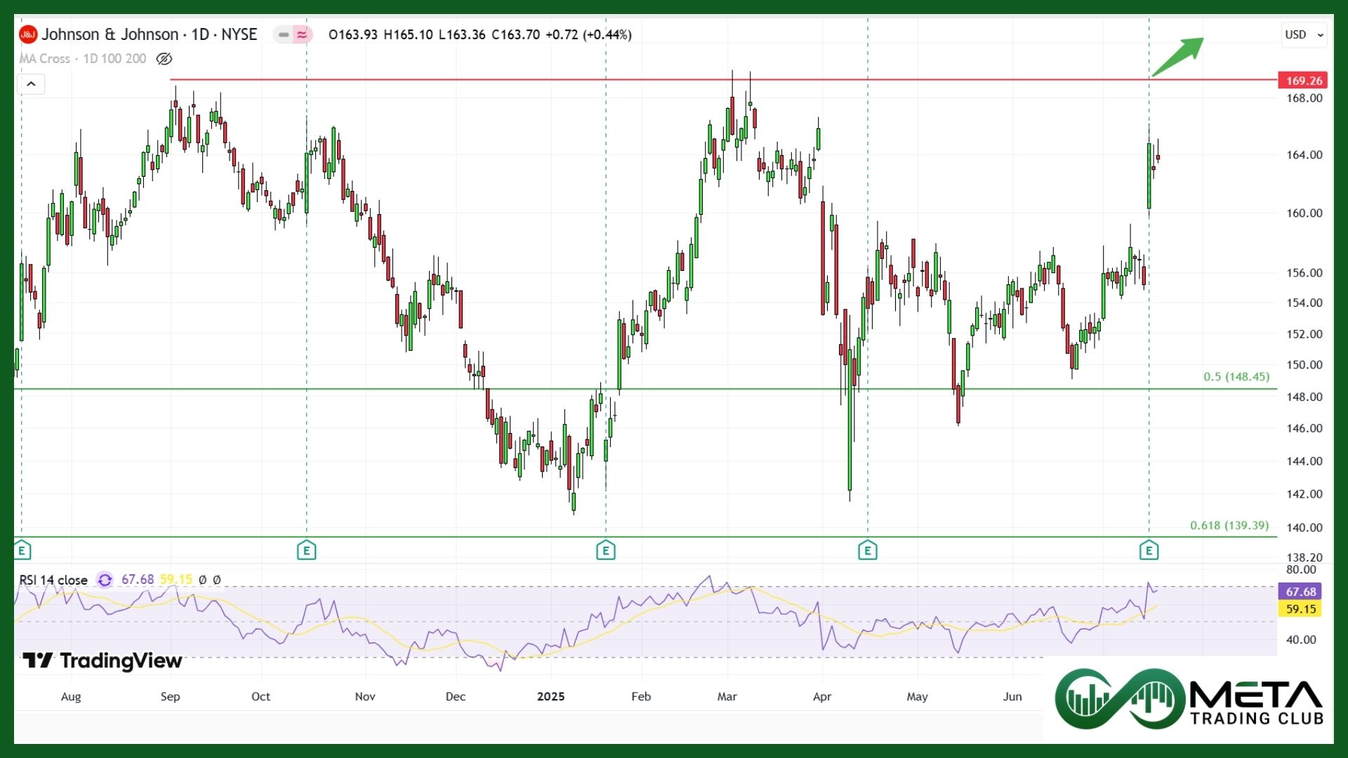Open the USD currency dropdown

1304,34
